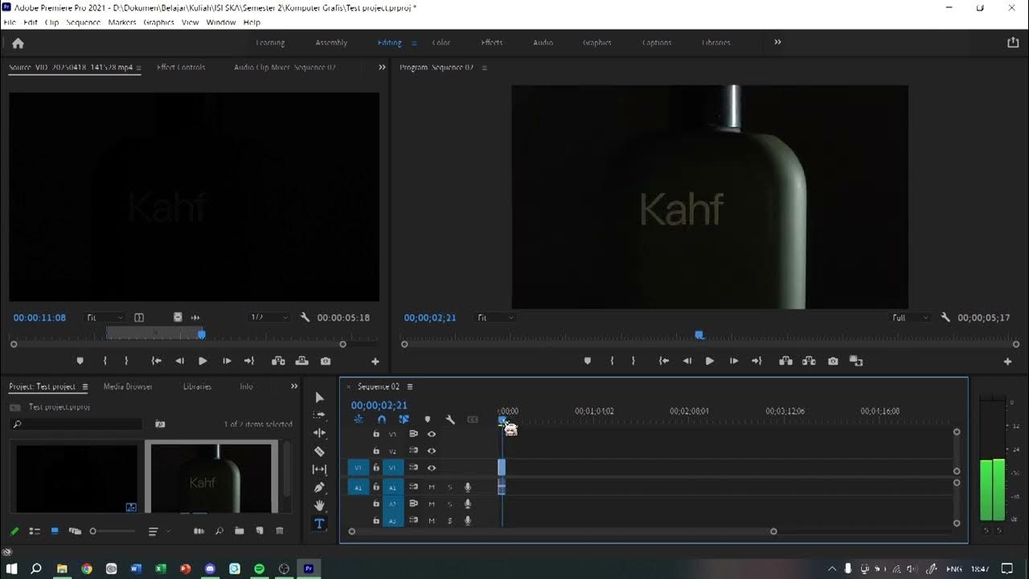
Task: Switch Project panel to Freeform view
Action: 75,531
